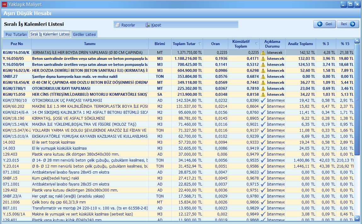Click checkmark icon in Y.23.015 row
Image resolution: width=362 pixels, height=224 pixels.
point(263,160)
